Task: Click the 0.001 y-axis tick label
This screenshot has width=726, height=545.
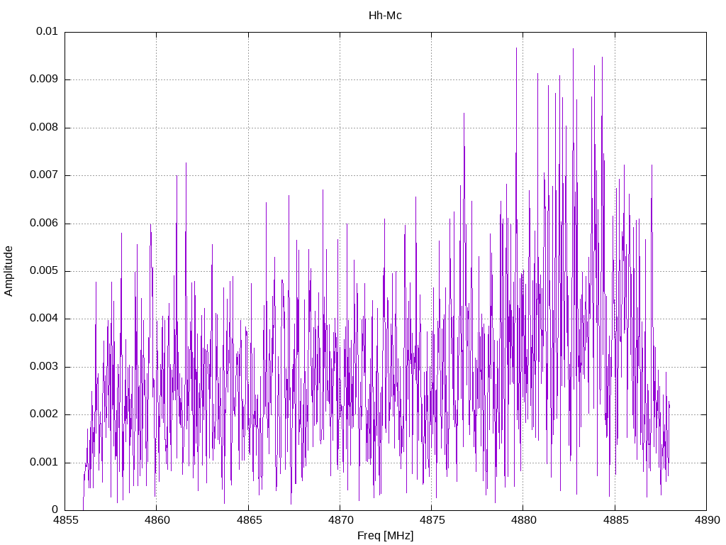Action: (x=43, y=462)
